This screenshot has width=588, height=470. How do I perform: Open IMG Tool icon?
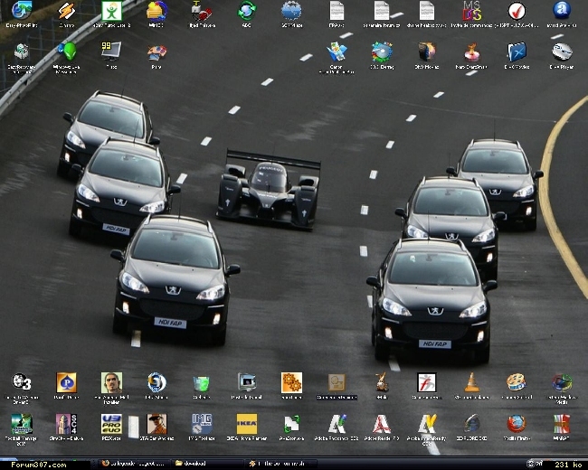202,424
